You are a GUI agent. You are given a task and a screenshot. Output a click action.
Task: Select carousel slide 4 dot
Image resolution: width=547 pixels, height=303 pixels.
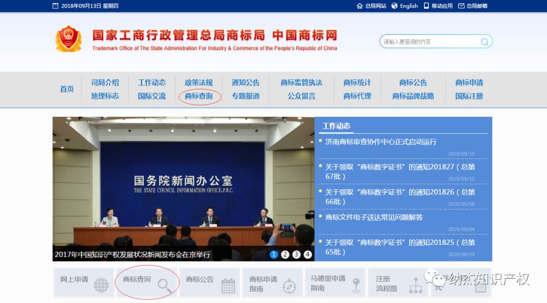point(307,254)
